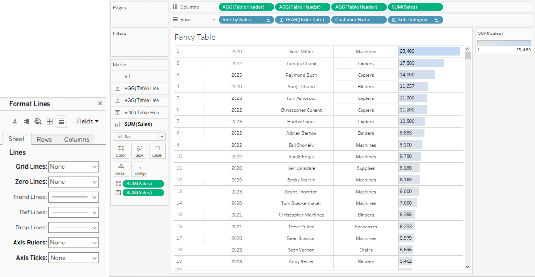Open the Grid Lines dropdown
This screenshot has width=535, height=277.
tap(74, 167)
